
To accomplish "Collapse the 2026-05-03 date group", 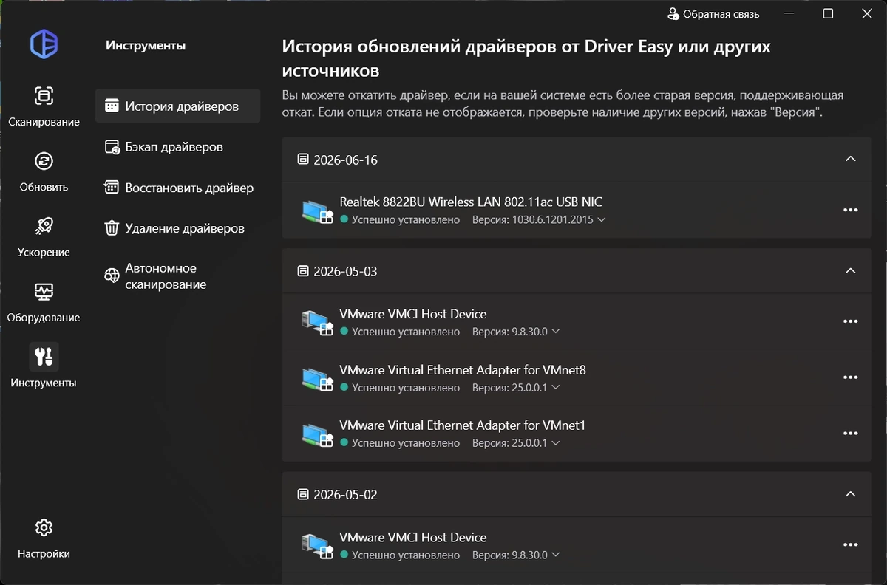I will coord(850,270).
